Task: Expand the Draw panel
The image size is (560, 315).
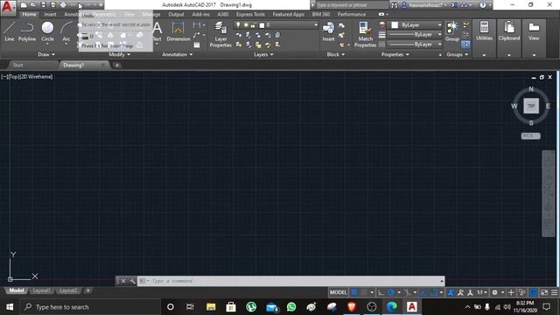Action: point(46,54)
